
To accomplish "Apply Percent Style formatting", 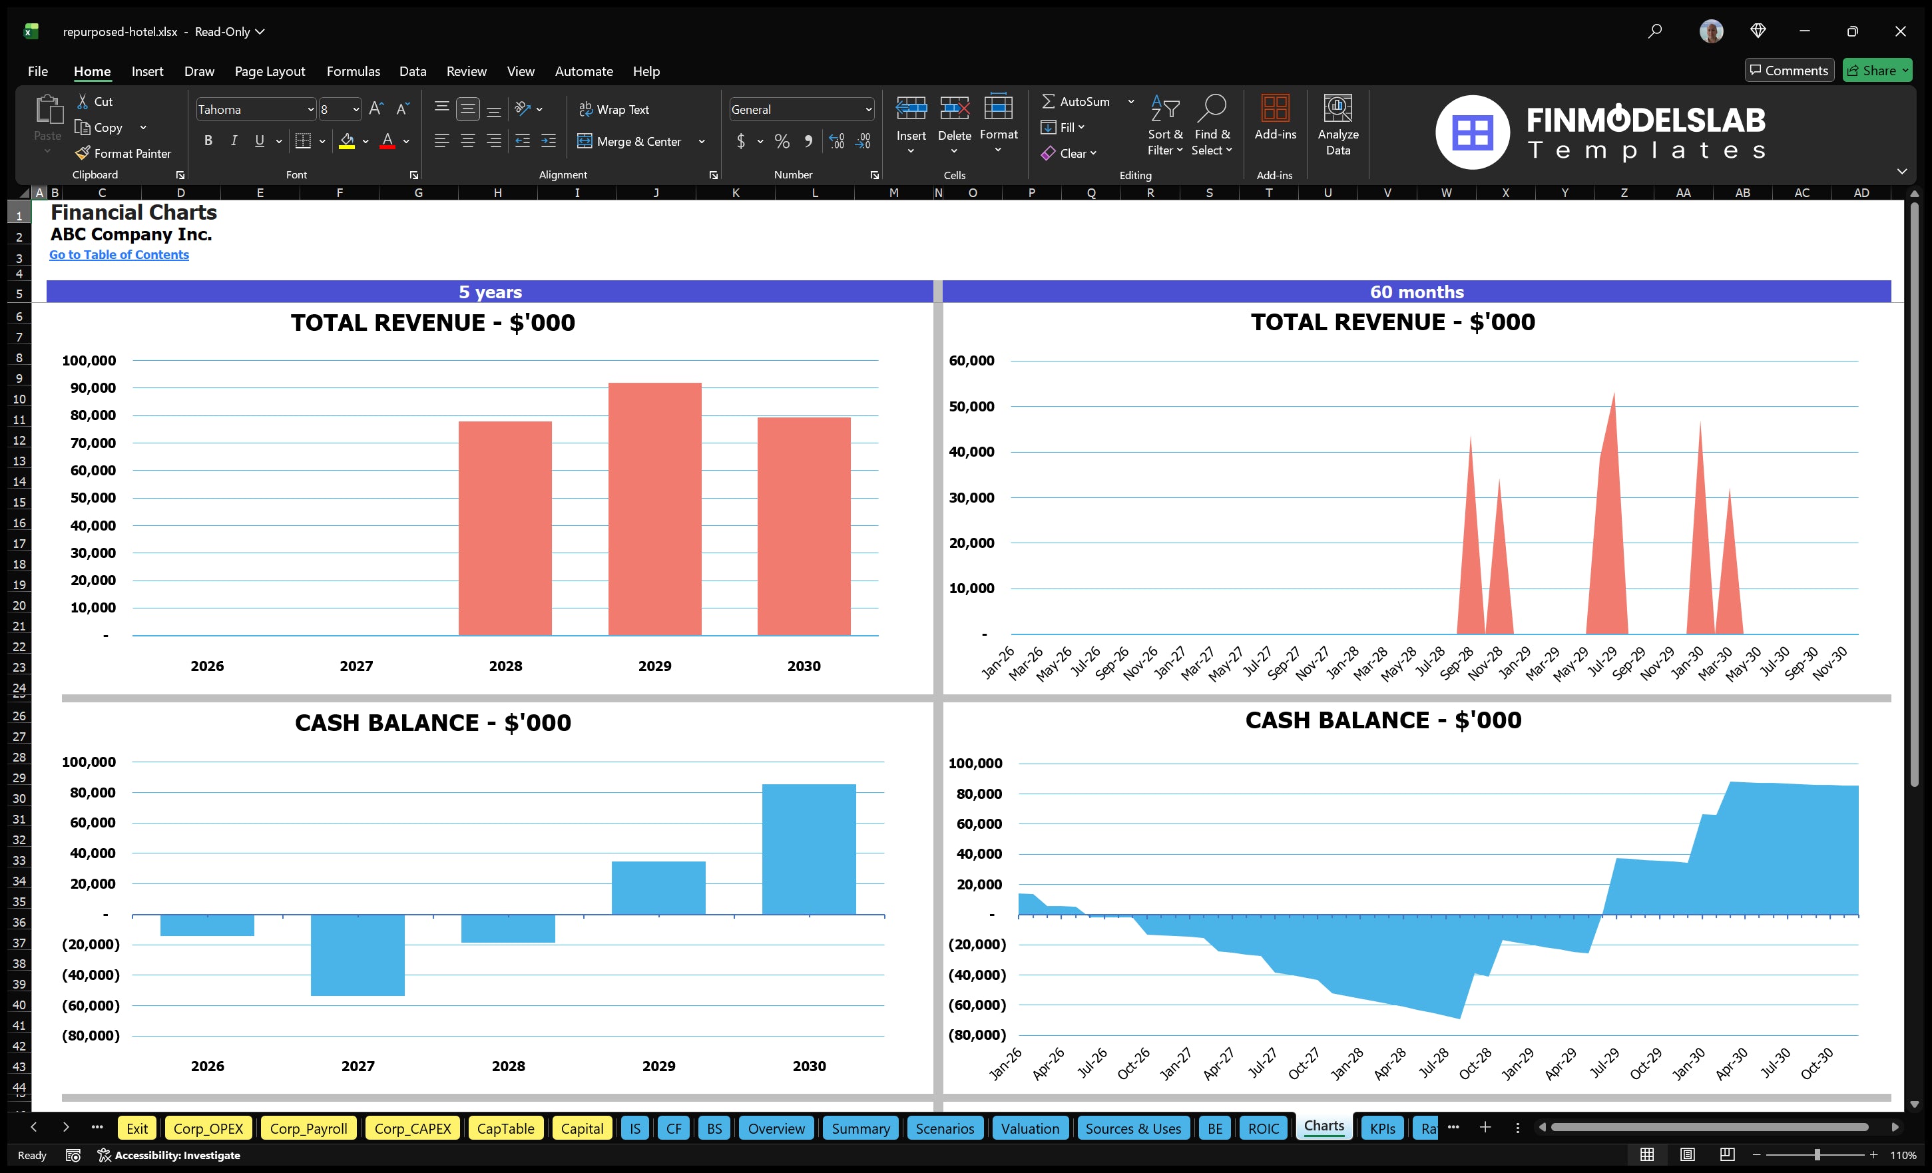I will point(782,142).
